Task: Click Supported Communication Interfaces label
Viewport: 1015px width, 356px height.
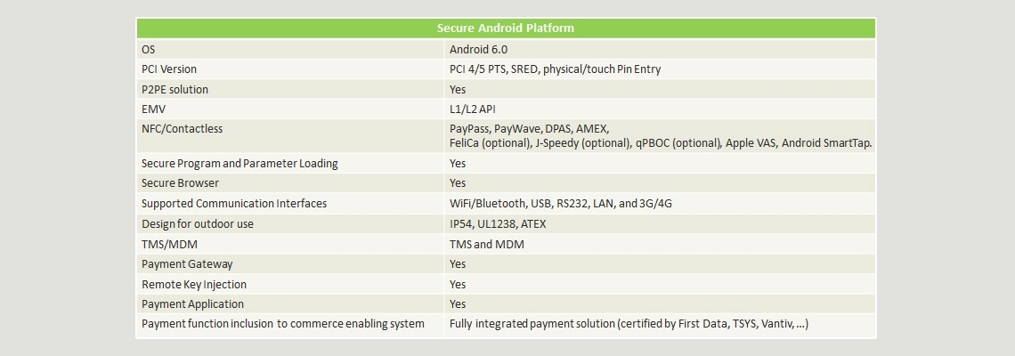Action: click(x=233, y=204)
